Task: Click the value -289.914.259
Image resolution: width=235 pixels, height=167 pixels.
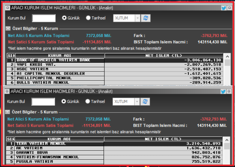Action: (x=205, y=83)
